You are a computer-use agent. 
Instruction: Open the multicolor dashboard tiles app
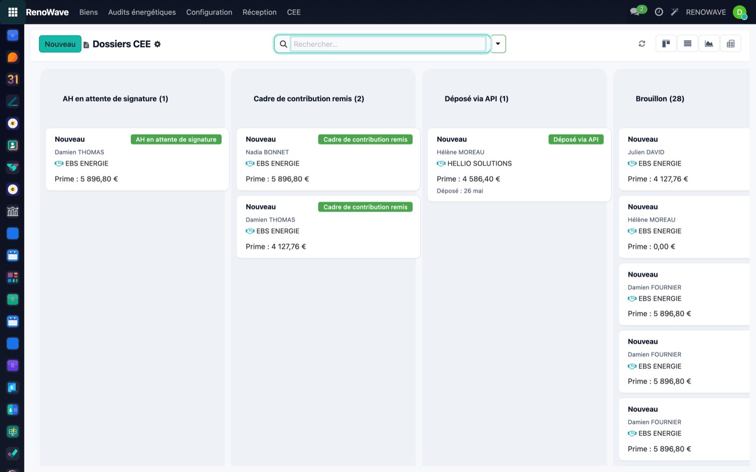pos(13,277)
